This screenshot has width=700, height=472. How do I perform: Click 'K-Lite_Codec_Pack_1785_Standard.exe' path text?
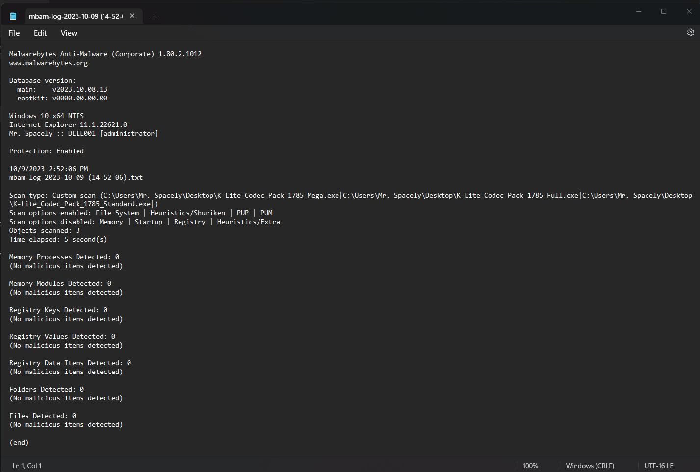click(x=82, y=204)
